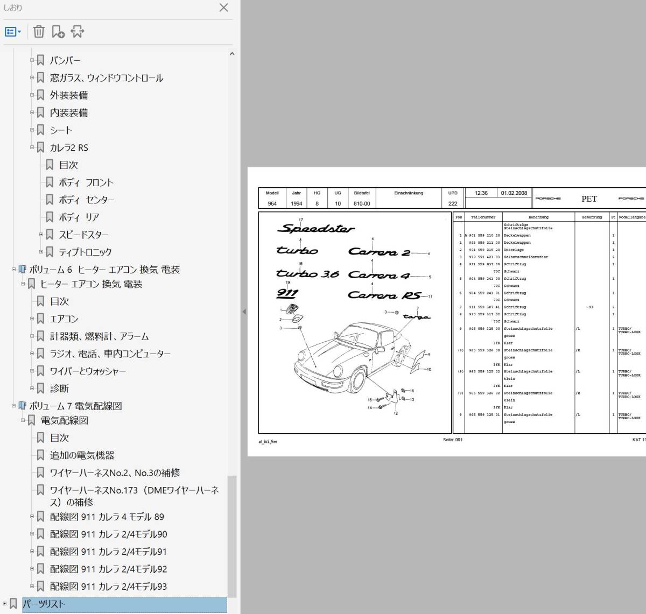Expand 配線図 911 カレラ 2/4モデル93
Screen dimensions: 646x614
click(x=32, y=587)
